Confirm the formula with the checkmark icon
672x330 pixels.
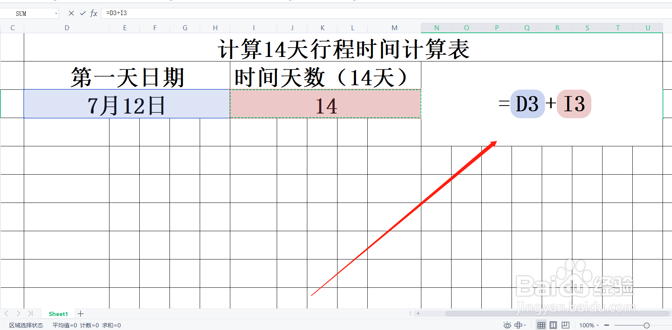click(x=83, y=13)
